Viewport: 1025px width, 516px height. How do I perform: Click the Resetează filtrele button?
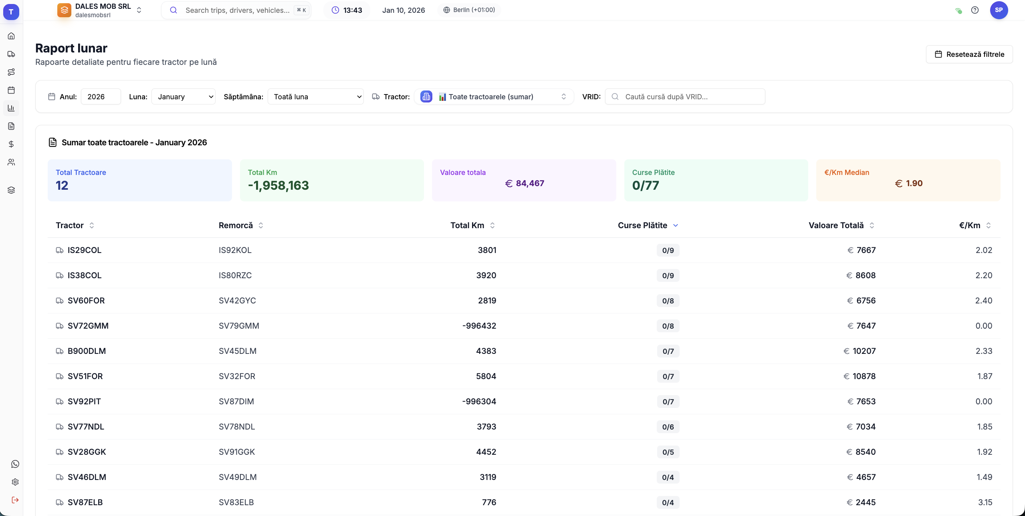[x=969, y=54]
